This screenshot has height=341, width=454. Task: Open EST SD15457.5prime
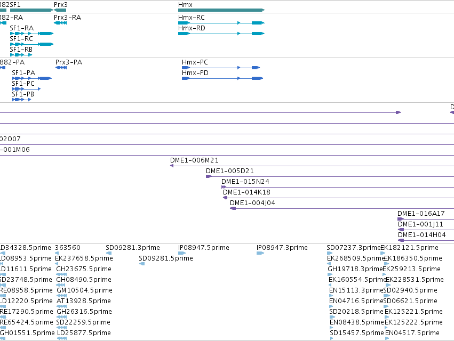(357, 333)
